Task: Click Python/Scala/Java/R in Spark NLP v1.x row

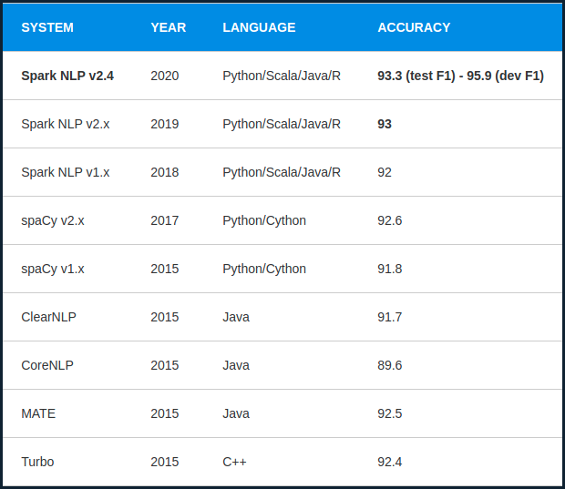Action: pos(282,172)
